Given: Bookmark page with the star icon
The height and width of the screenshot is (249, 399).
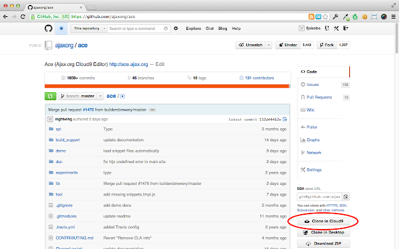Looking at the screenshot, I should pyautogui.click(x=325, y=17).
